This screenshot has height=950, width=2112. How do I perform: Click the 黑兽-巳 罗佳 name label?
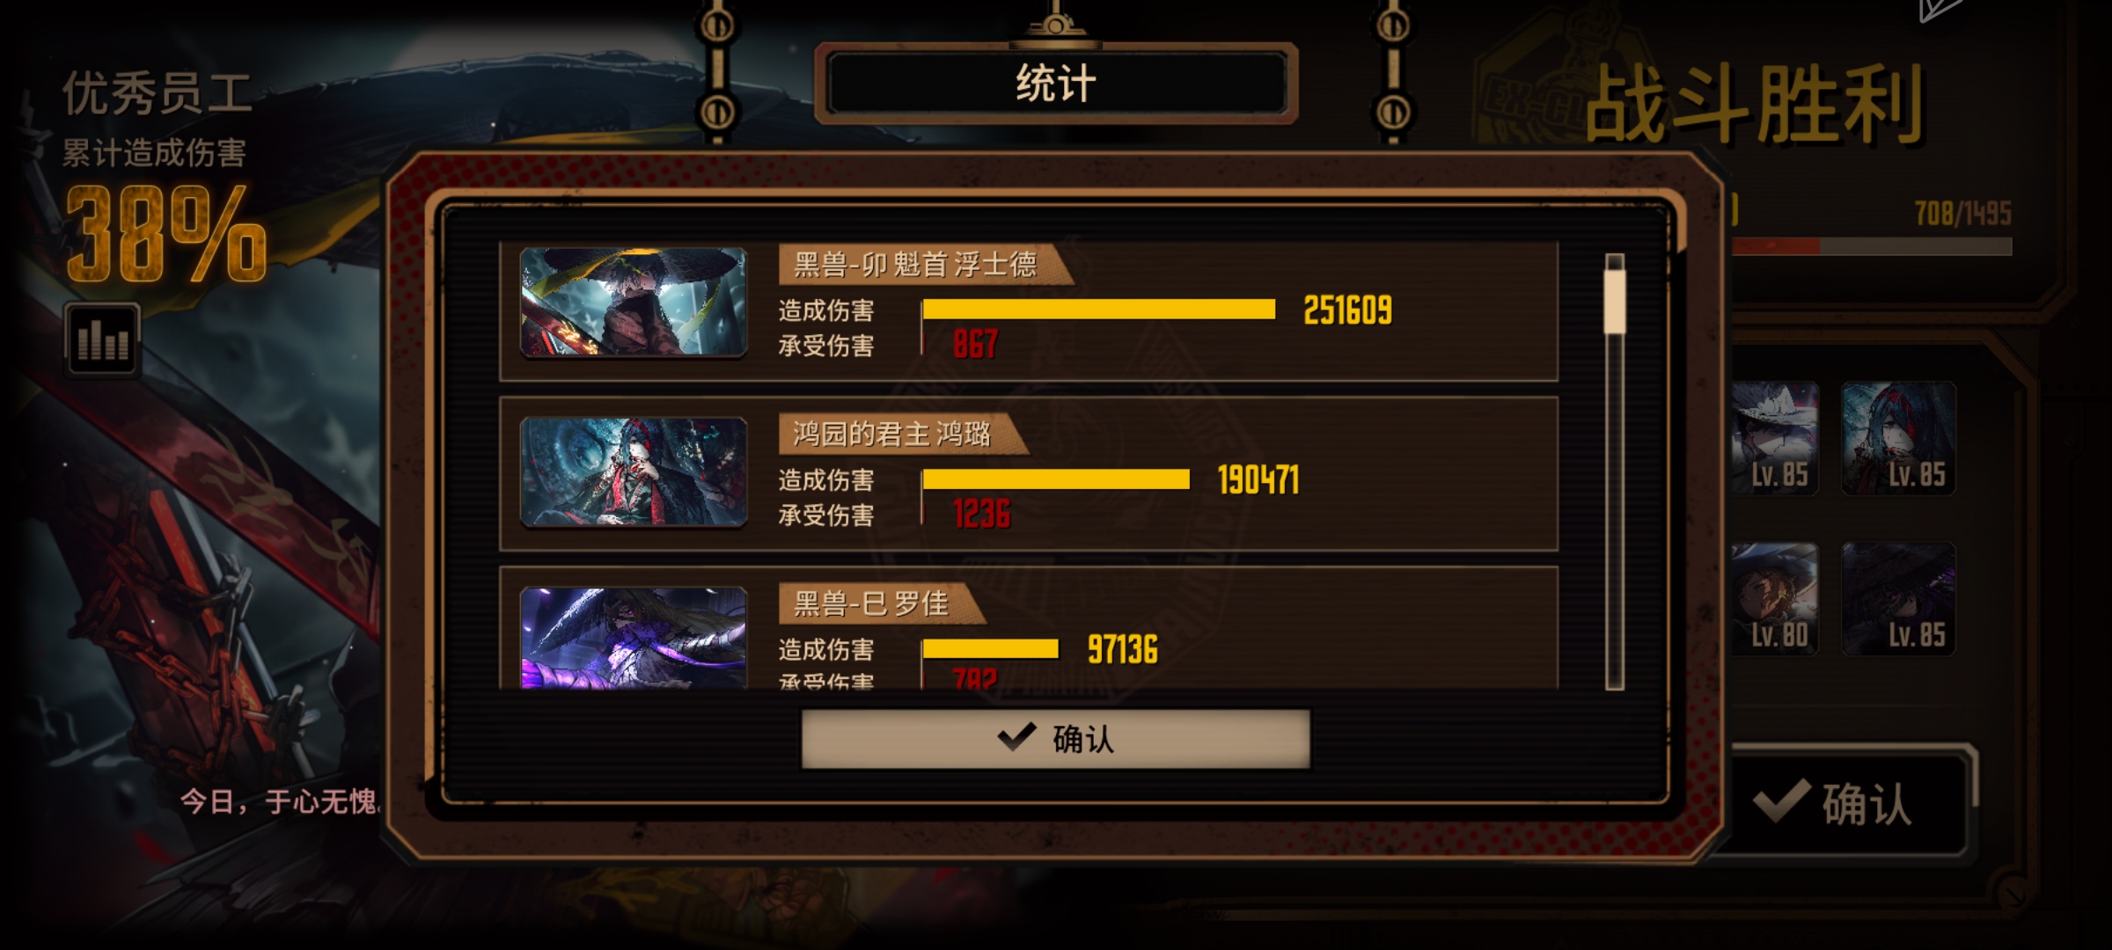[873, 603]
